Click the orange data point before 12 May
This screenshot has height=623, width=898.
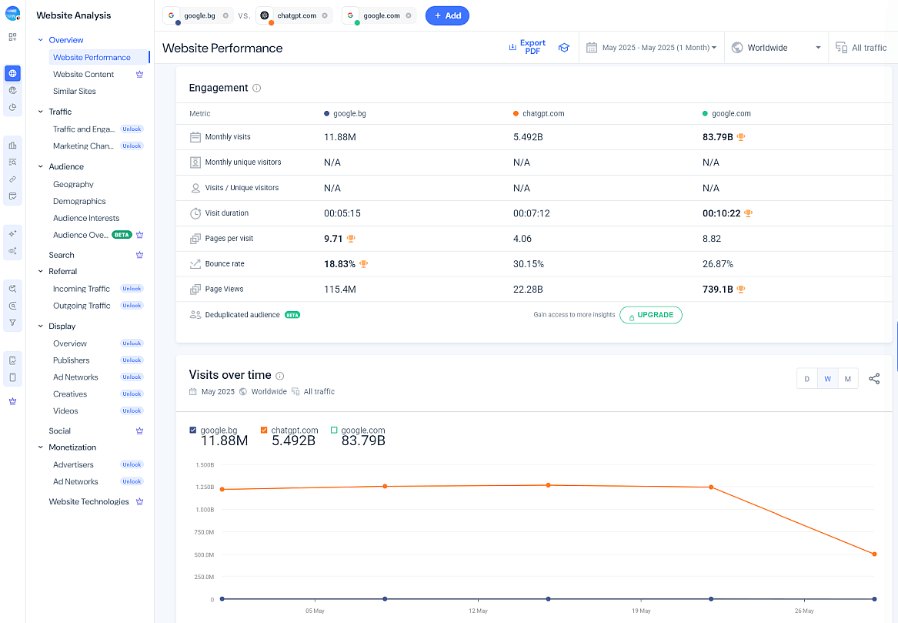[385, 486]
